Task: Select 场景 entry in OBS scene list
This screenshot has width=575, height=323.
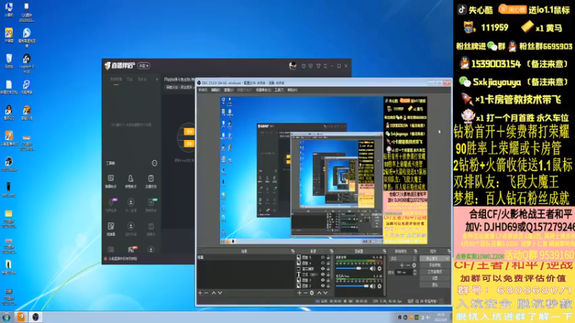Action: point(245,258)
